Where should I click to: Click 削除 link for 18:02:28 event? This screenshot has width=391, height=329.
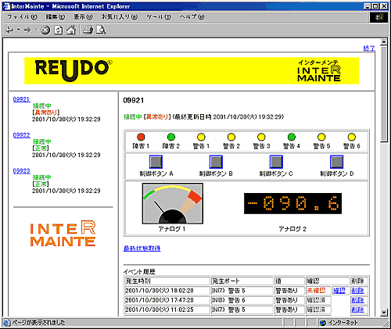357,291
